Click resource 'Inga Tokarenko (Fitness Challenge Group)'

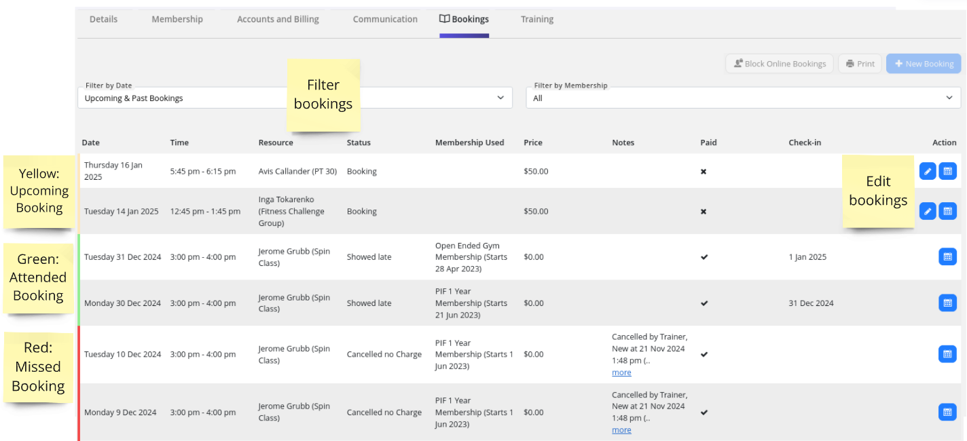(291, 211)
